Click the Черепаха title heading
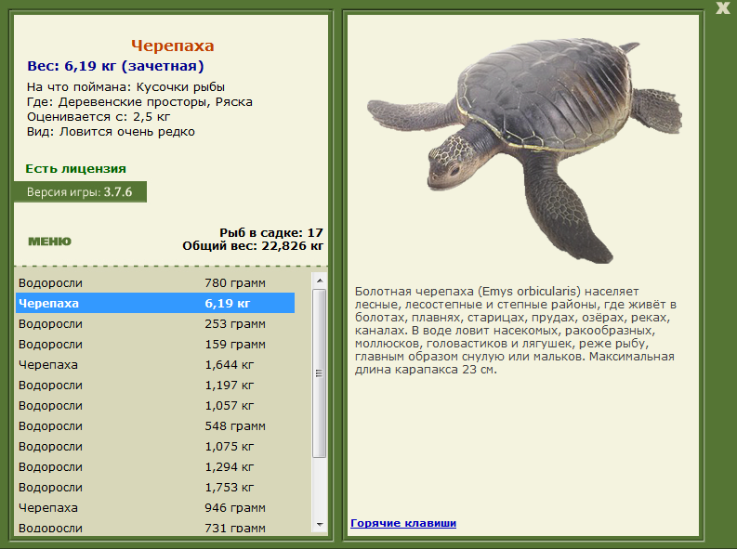This screenshot has height=549, width=737. click(x=173, y=46)
